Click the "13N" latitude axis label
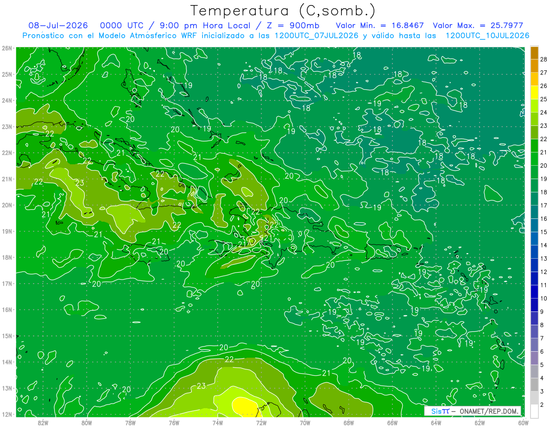 click(x=7, y=388)
